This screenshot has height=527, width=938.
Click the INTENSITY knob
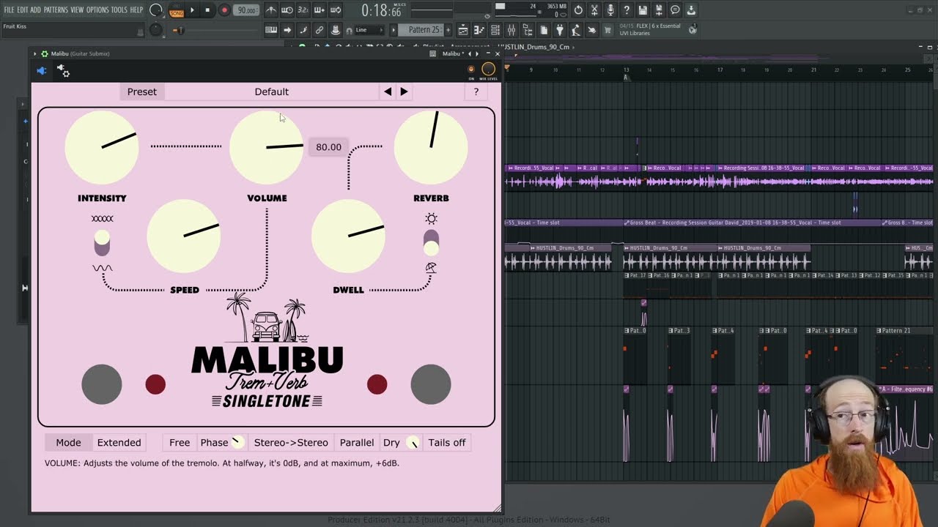[x=102, y=147]
